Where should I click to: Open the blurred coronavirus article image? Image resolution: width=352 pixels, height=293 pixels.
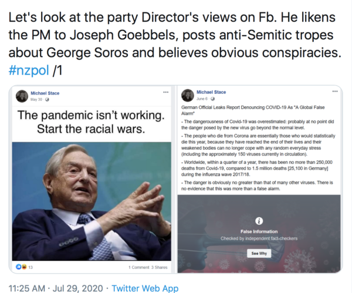pyautogui.click(x=259, y=234)
